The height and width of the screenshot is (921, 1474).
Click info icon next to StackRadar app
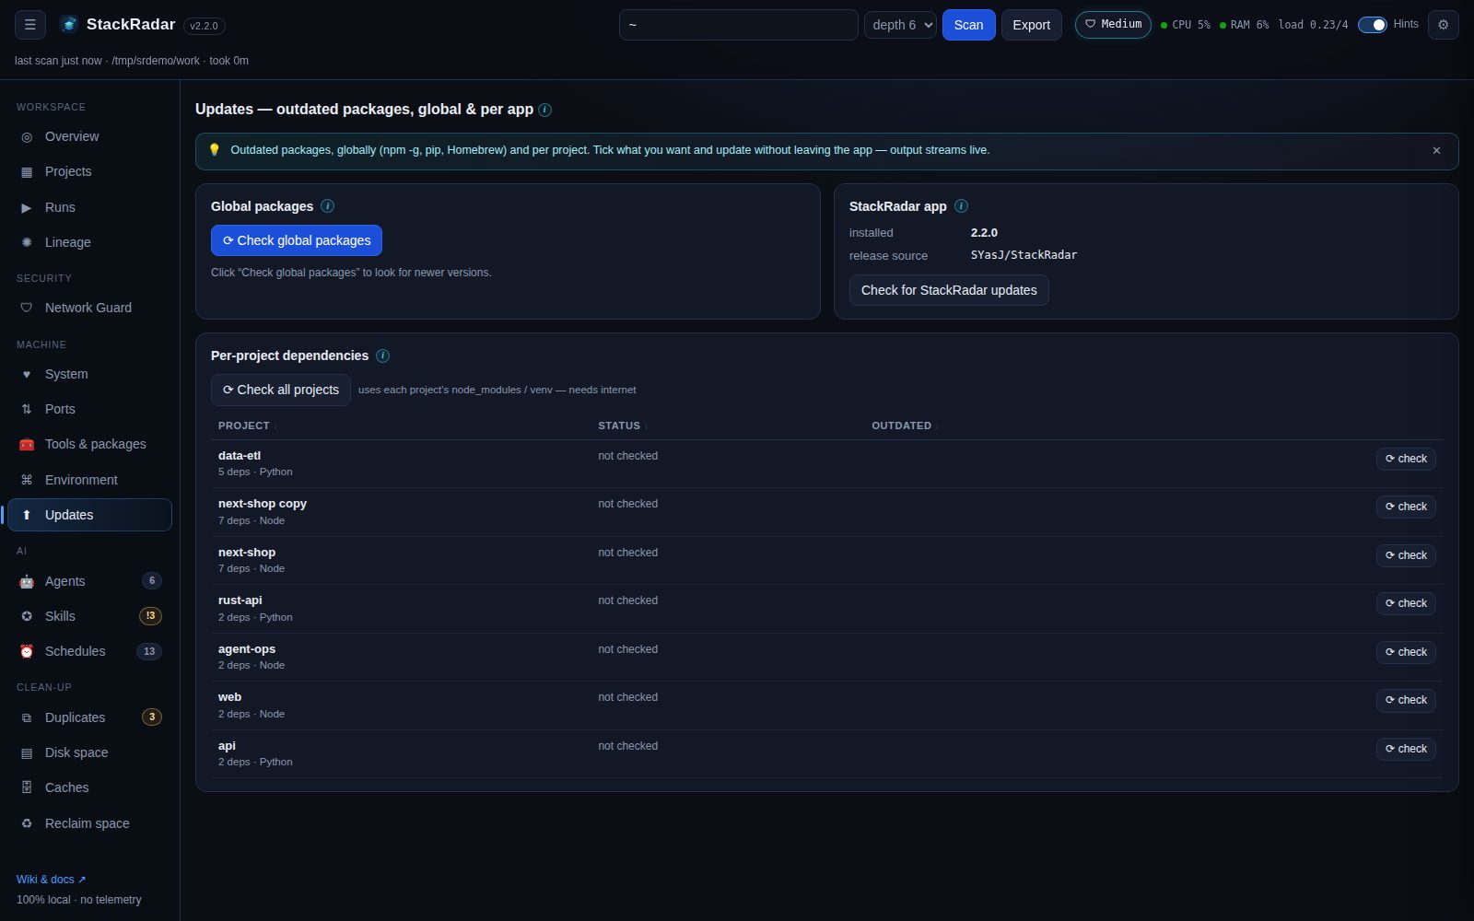[x=961, y=206]
